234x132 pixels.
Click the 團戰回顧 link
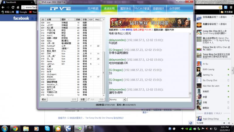pyautogui.click(x=159, y=30)
